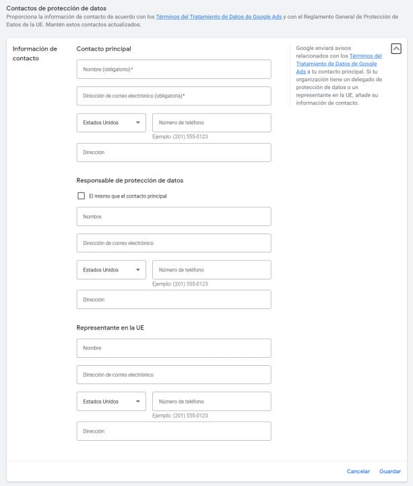Screen dimensions: 413x486
Task: Click the Guardar button
Action: [x=390, y=471]
